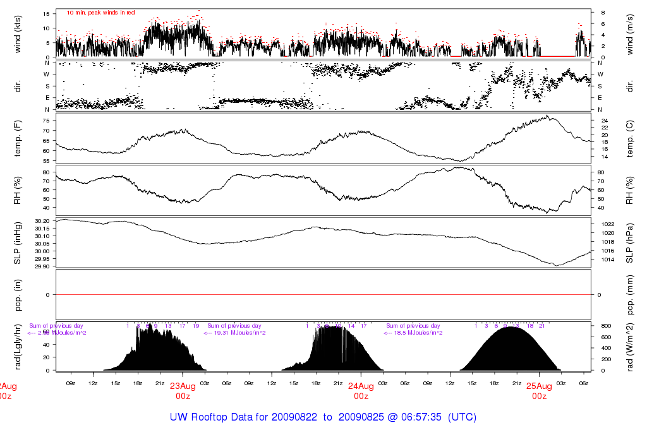Click the '1022' tick on hPa axis
The image size is (647, 442).
[608, 224]
